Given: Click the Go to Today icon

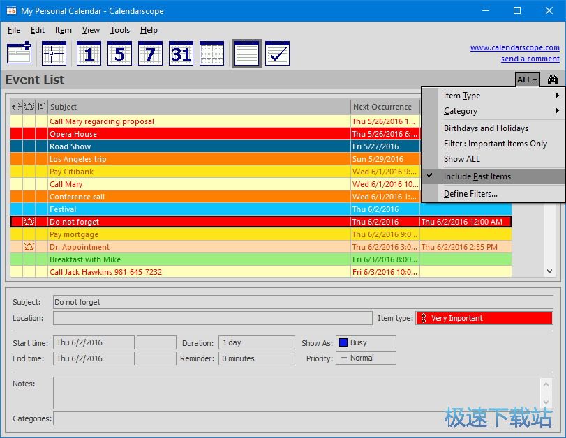Looking at the screenshot, I should (x=54, y=54).
